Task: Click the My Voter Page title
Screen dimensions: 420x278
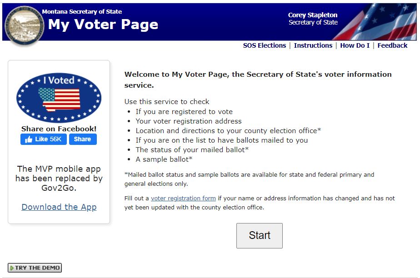Action: click(x=103, y=25)
